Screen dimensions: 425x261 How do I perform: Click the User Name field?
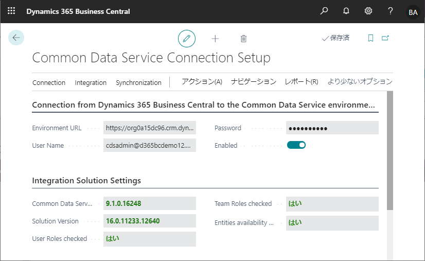150,145
